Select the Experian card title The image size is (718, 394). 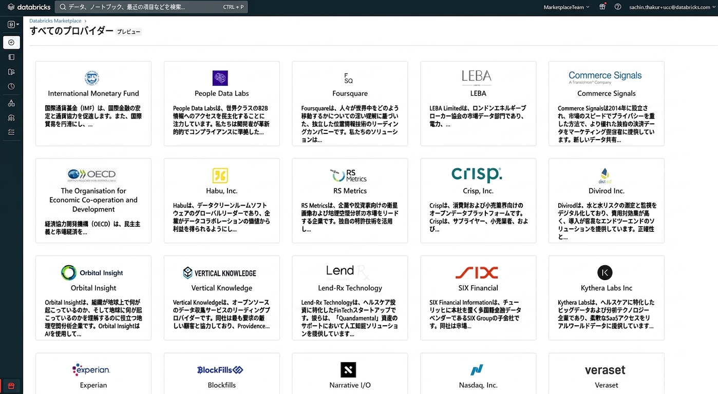[x=93, y=385]
